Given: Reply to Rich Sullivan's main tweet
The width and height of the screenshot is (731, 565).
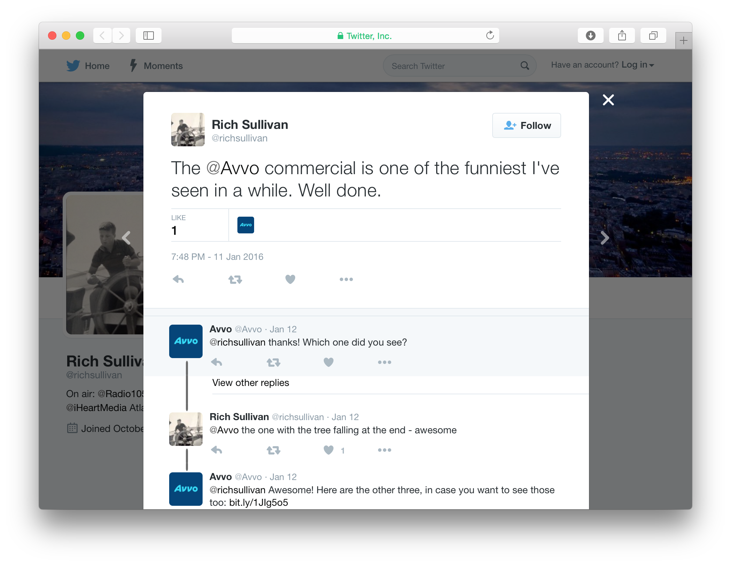Looking at the screenshot, I should (x=178, y=279).
